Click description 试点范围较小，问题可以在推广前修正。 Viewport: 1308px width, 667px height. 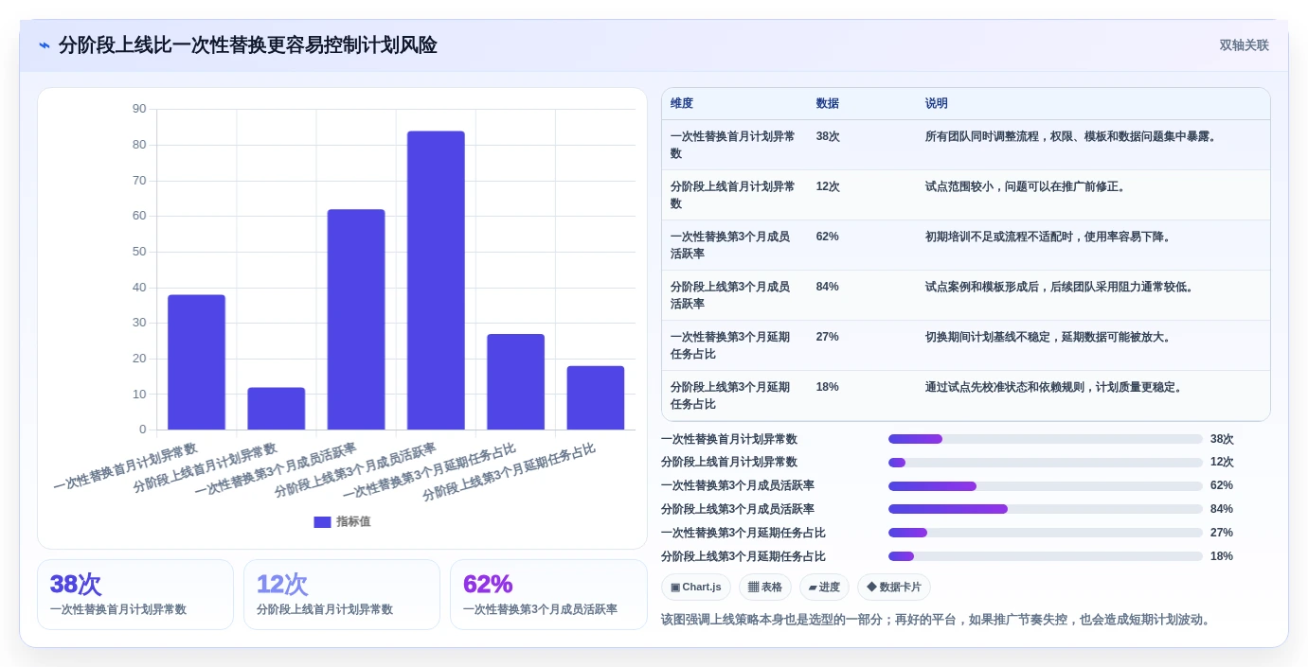1028,186
